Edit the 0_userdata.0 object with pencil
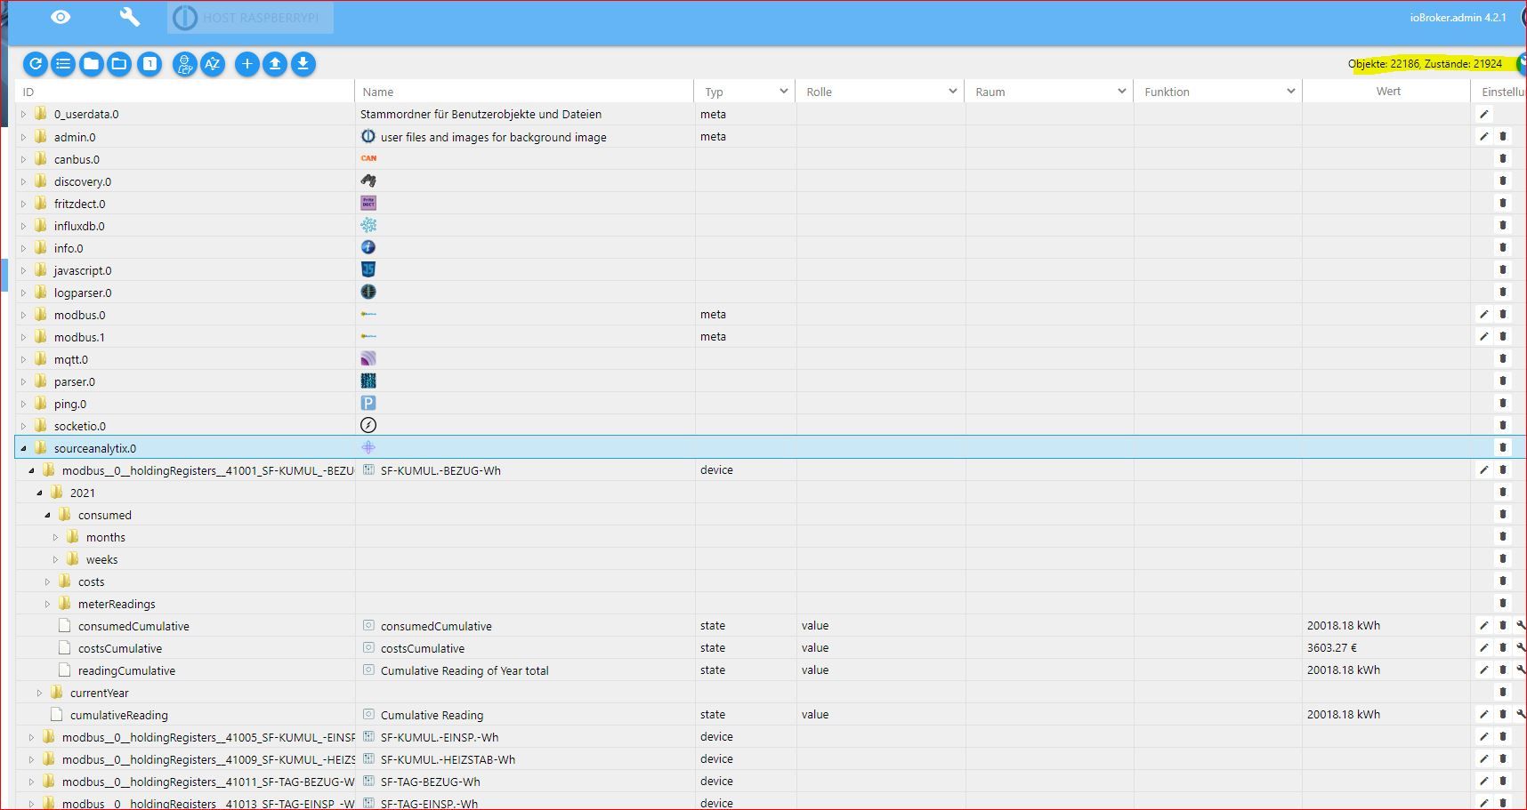1527x810 pixels. tap(1483, 114)
